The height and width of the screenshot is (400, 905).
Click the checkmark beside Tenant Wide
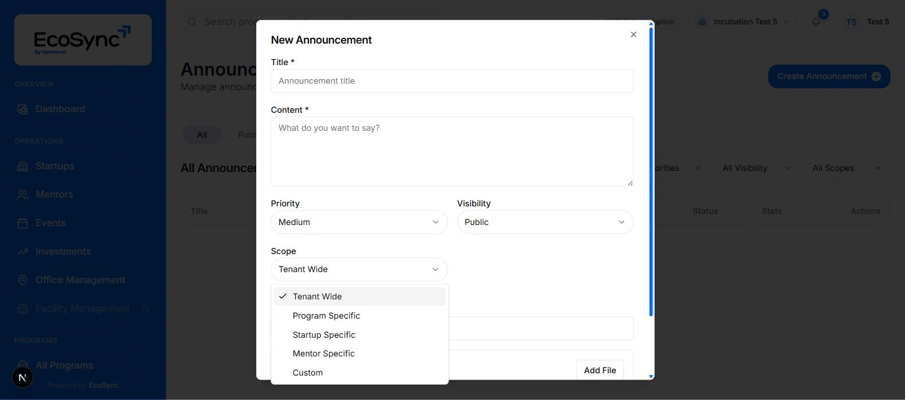[x=282, y=297]
